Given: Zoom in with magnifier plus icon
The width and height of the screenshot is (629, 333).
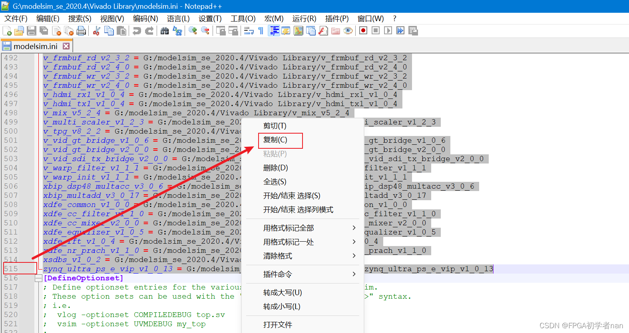Looking at the screenshot, I should pyautogui.click(x=193, y=31).
